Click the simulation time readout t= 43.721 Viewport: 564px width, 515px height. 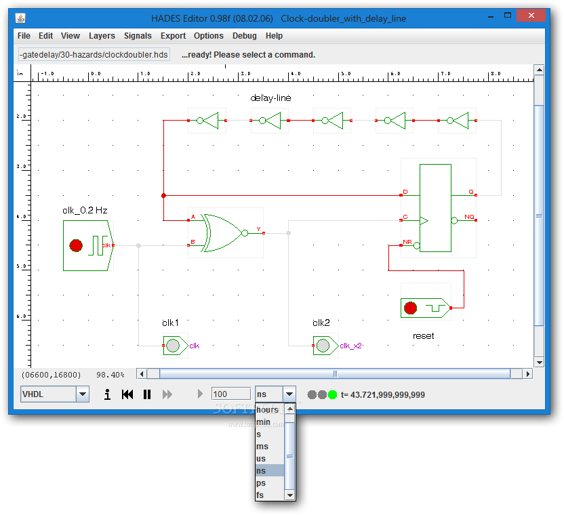(383, 395)
